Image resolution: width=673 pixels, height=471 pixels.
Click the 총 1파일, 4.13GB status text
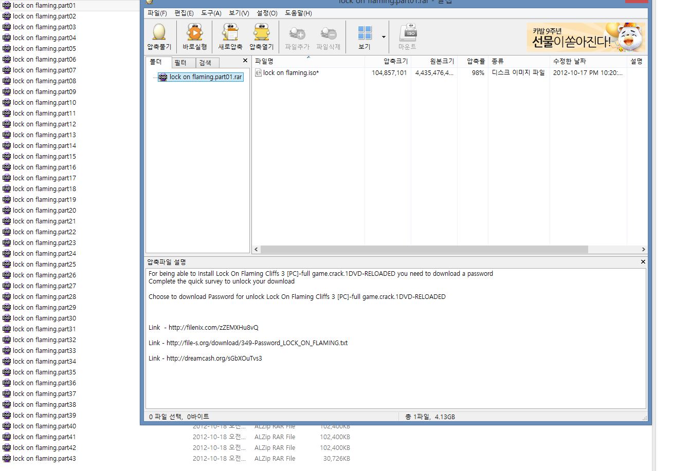point(430,417)
